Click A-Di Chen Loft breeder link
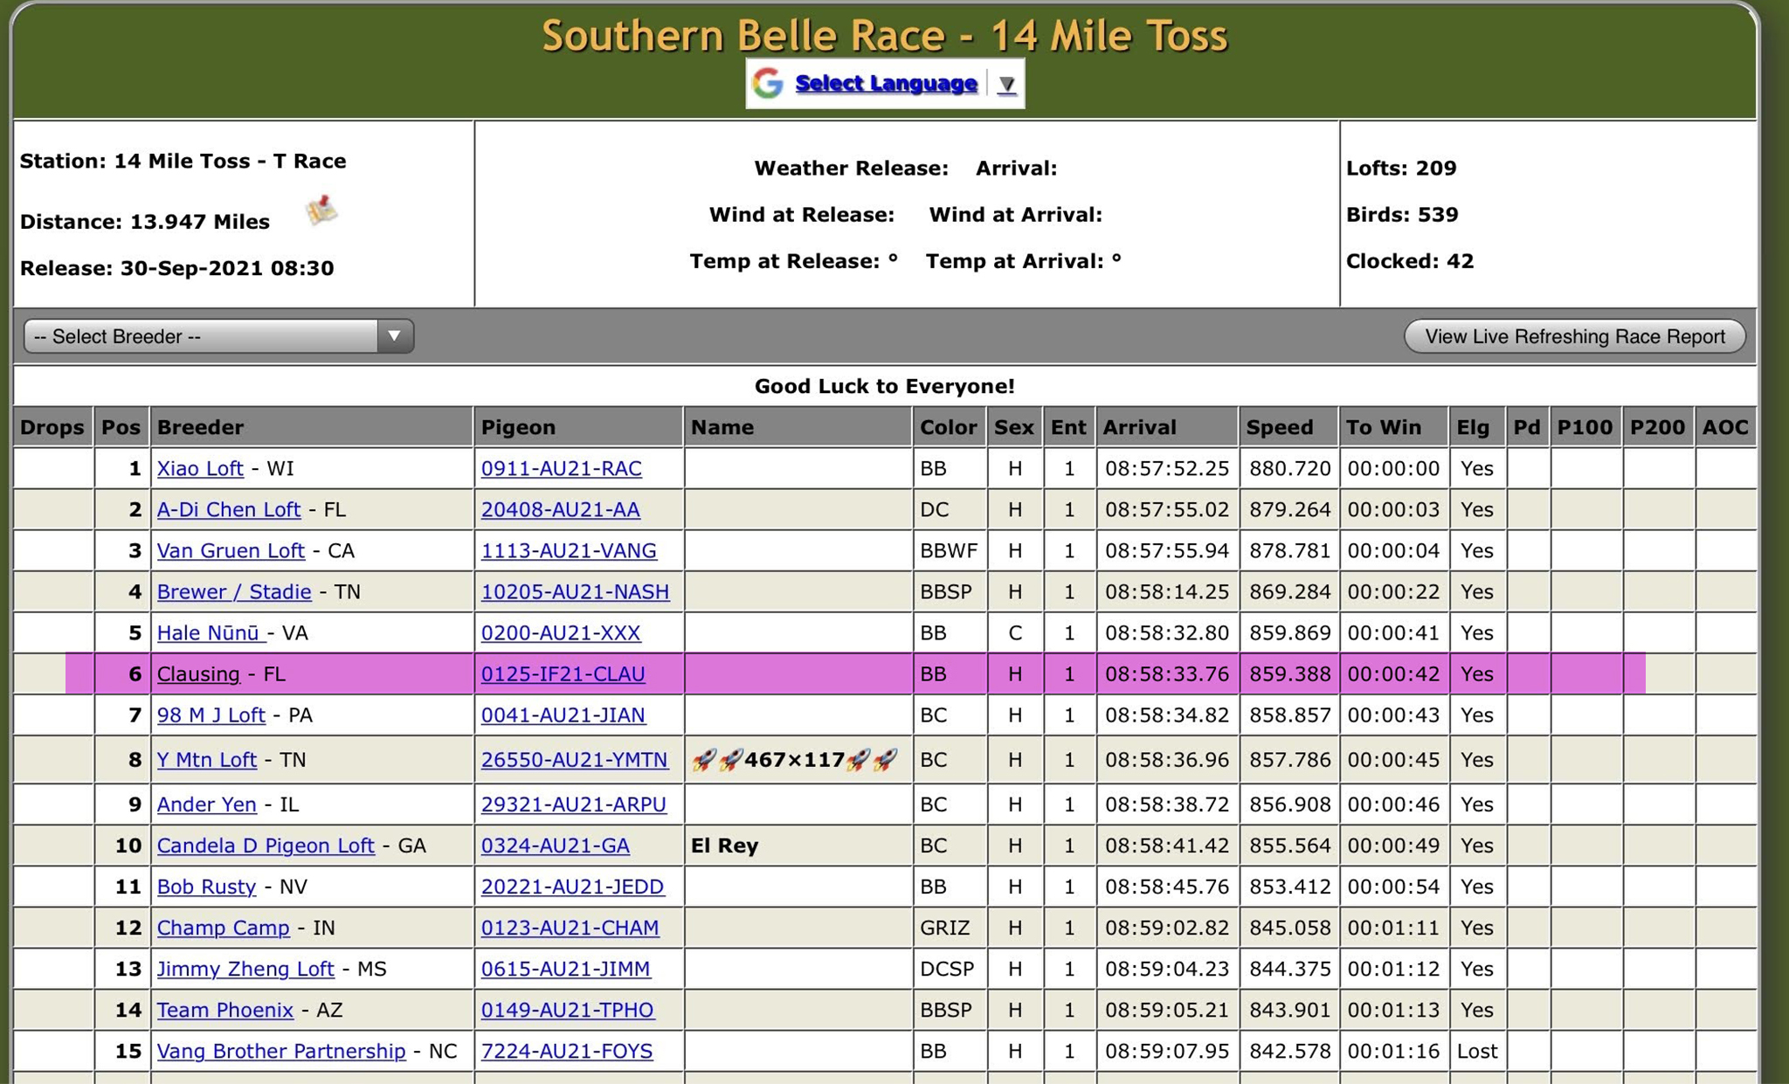Viewport: 1789px width, 1084px height. (228, 509)
